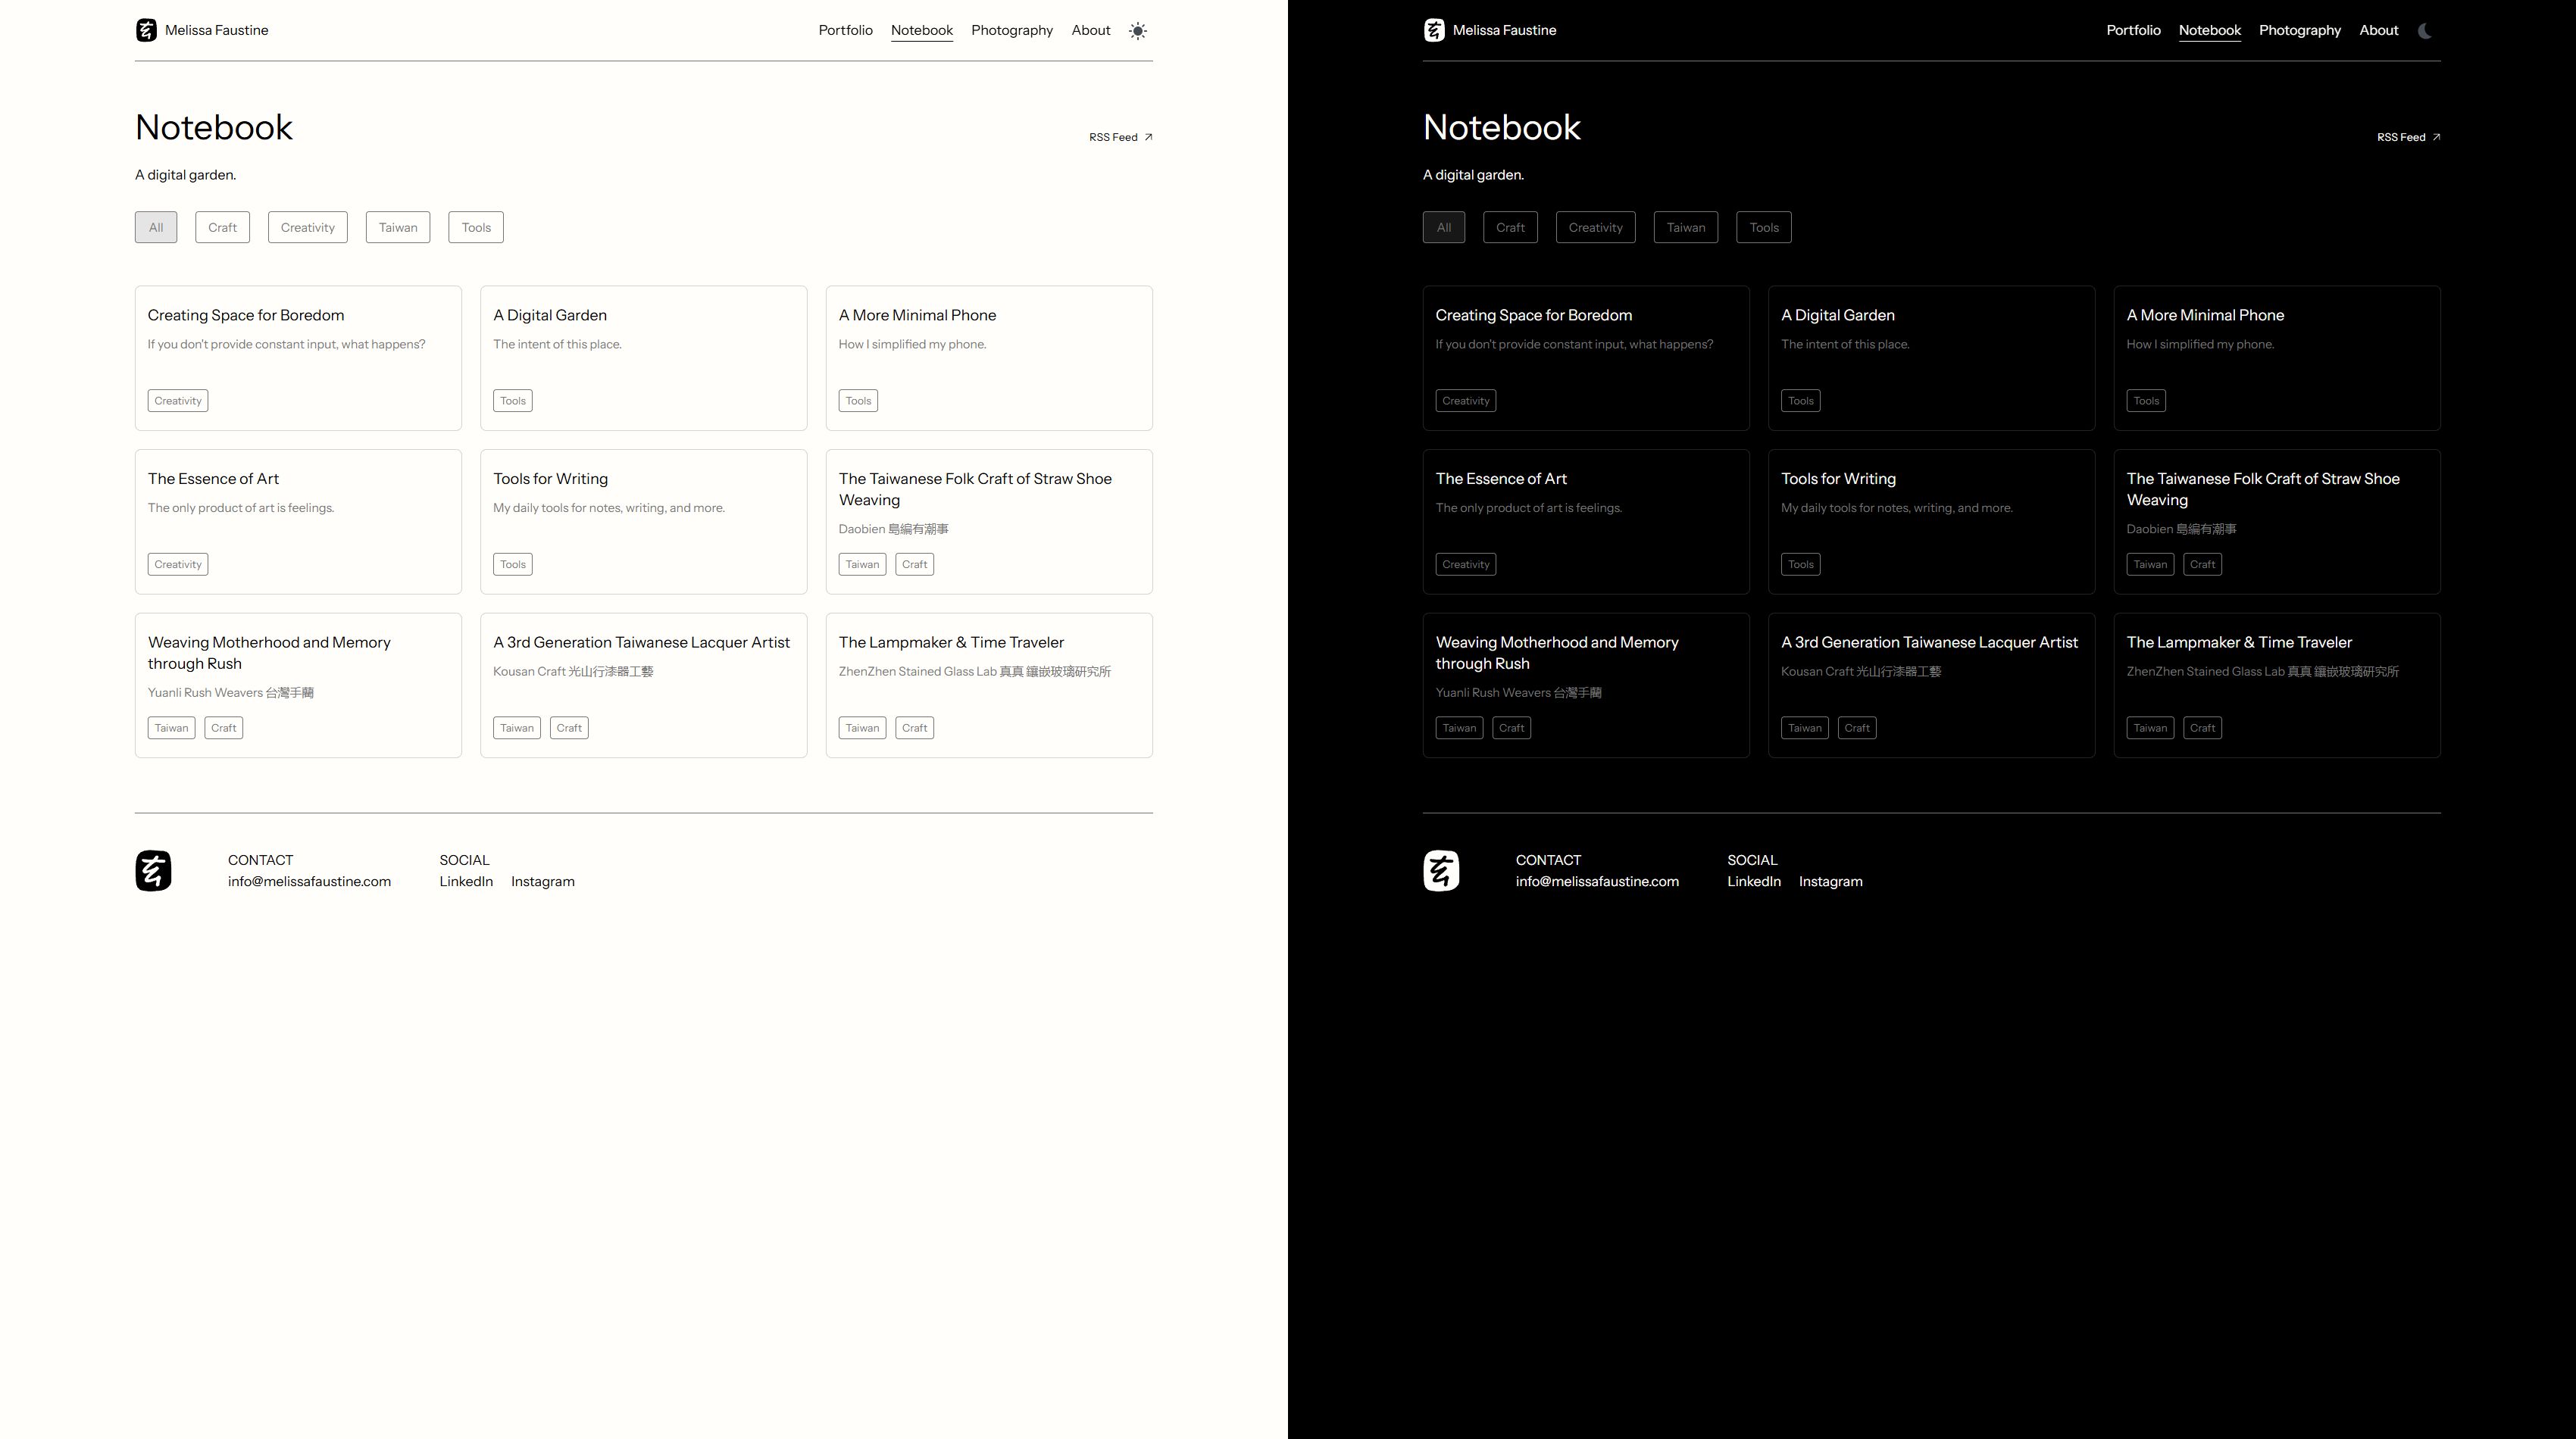This screenshot has width=2576, height=1439.
Task: Click the light-mode header logo icon
Action: pos(146,30)
